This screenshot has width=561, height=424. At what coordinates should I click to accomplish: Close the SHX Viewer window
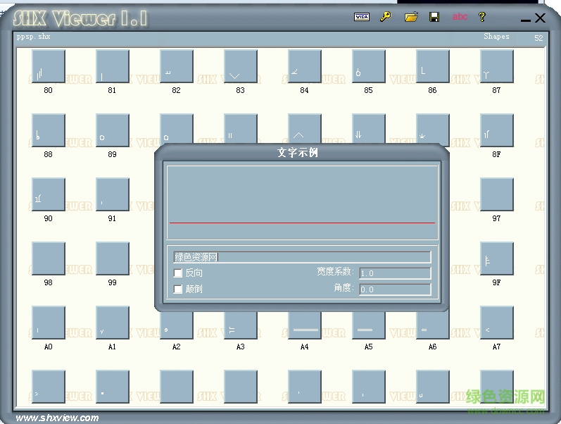541,18
